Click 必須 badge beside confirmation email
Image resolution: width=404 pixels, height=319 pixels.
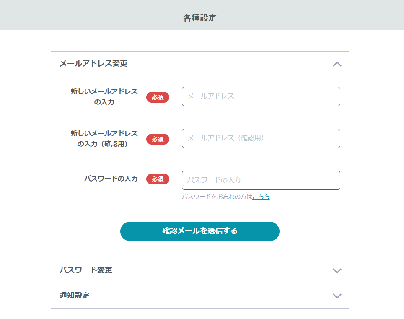coord(158,139)
